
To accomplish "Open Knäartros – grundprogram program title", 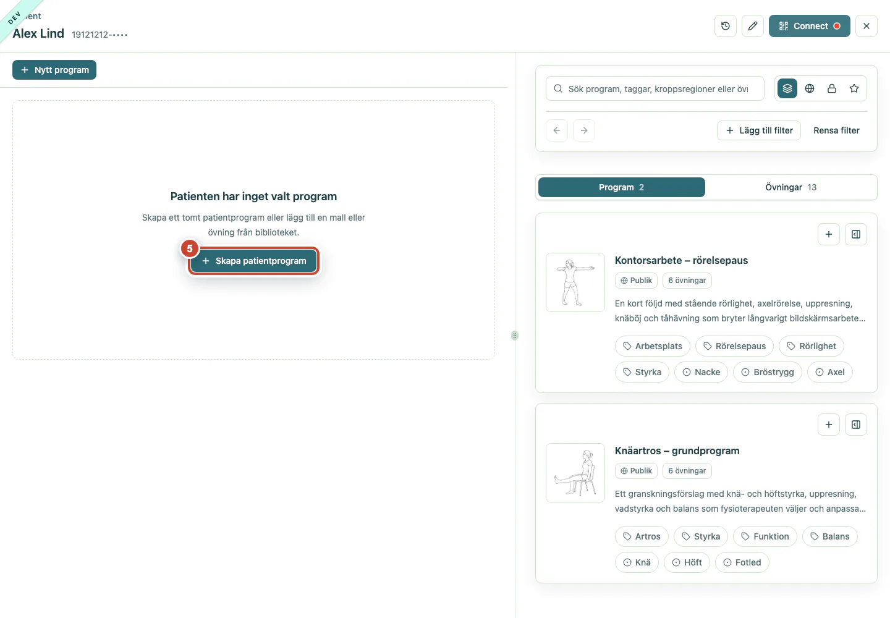I will click(x=677, y=451).
